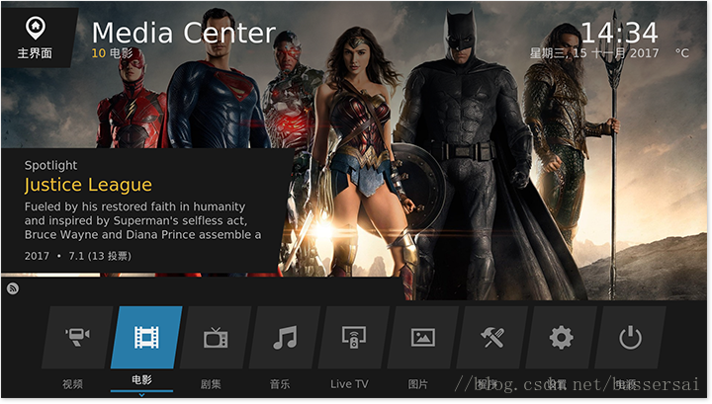712x404 pixels.
Task: Open the Live TV remote icon tile
Action: (354, 338)
